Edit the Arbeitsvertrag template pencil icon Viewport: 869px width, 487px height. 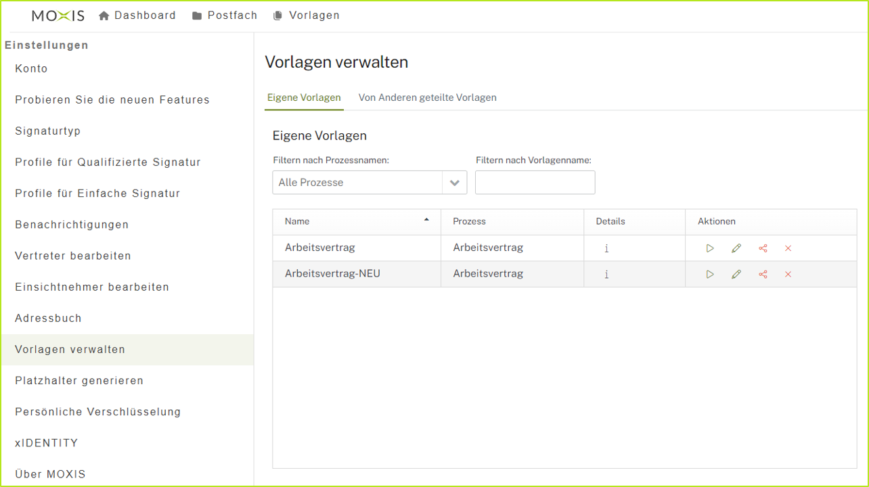click(736, 248)
